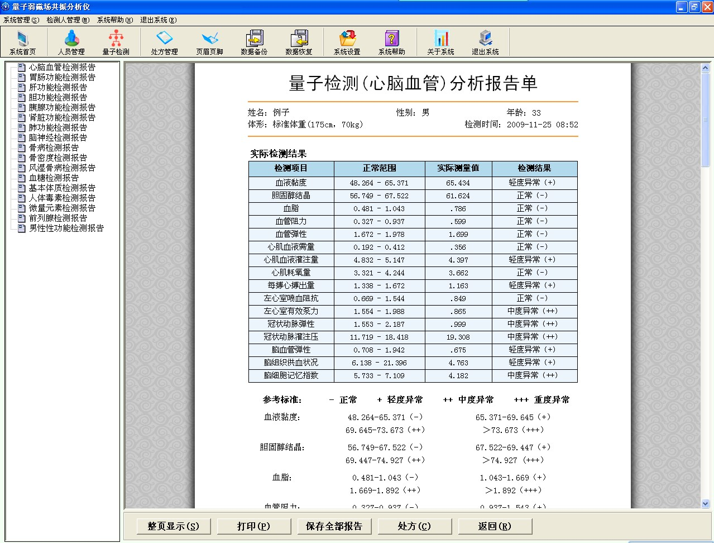
Task: Click the report vertical scrollbar thumb
Action: click(705, 120)
